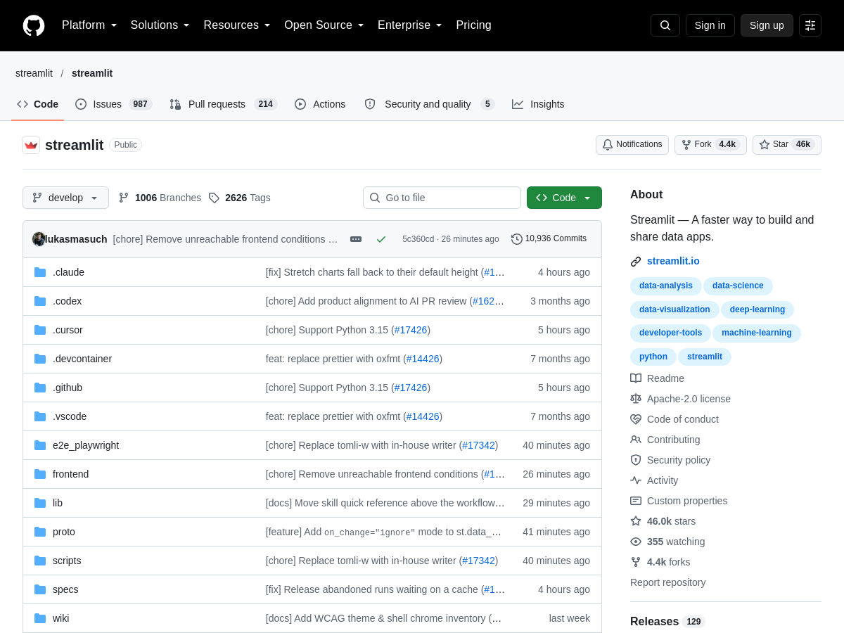View the 10,936 Commits history

point(549,239)
